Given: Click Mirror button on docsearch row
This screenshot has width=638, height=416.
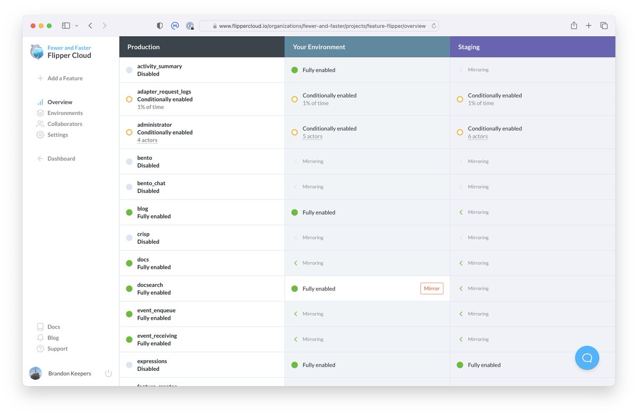Looking at the screenshot, I should coord(432,288).
